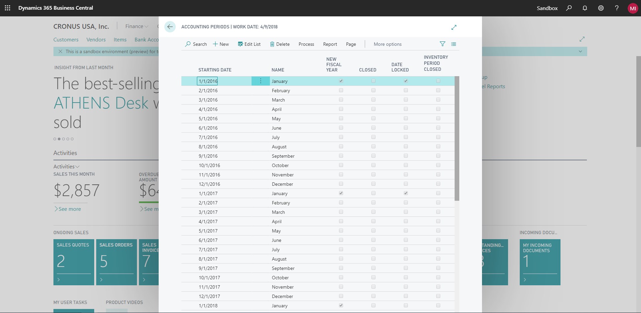Select the second insight carousel dot
This screenshot has height=313, width=641.
coord(59,139)
